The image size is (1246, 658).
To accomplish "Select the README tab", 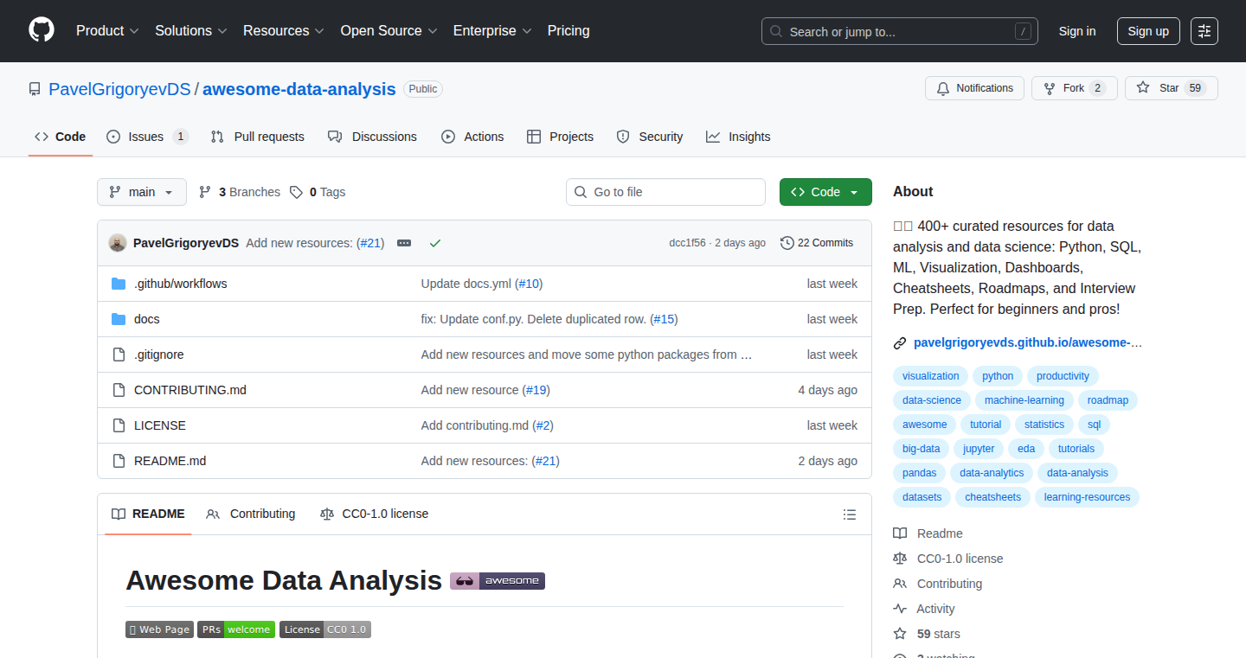I will (148, 514).
